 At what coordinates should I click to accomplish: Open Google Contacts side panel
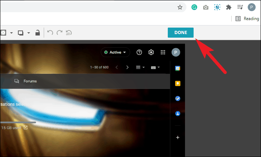point(177,114)
